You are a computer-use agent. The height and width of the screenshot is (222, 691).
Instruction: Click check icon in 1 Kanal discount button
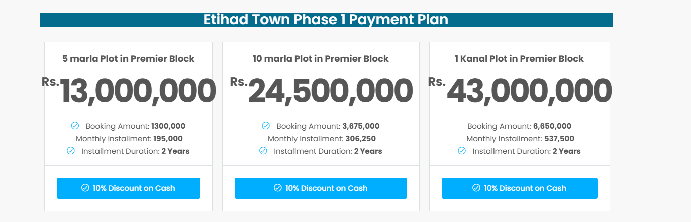pyautogui.click(x=476, y=188)
